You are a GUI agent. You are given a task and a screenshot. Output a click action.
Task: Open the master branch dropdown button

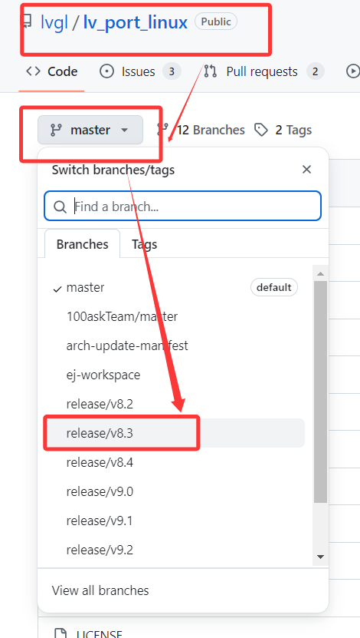pos(90,130)
